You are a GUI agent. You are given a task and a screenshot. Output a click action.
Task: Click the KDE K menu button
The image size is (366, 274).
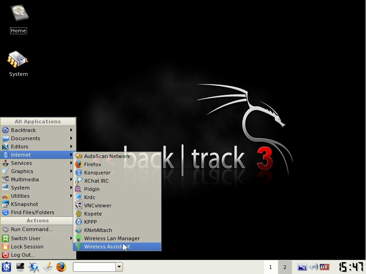(6, 267)
